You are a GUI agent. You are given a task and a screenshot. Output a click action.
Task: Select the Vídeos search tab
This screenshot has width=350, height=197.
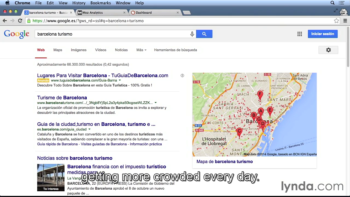101,50
